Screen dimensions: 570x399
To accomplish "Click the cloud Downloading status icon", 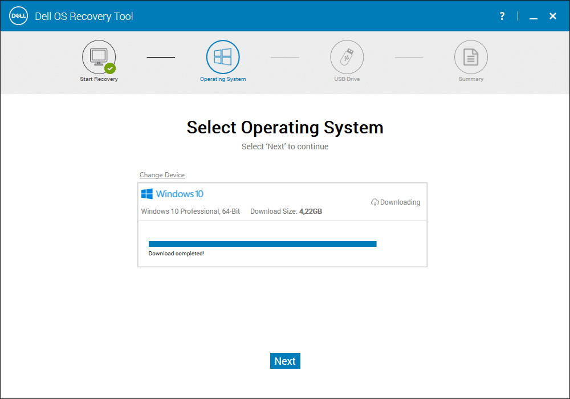I will coord(375,202).
